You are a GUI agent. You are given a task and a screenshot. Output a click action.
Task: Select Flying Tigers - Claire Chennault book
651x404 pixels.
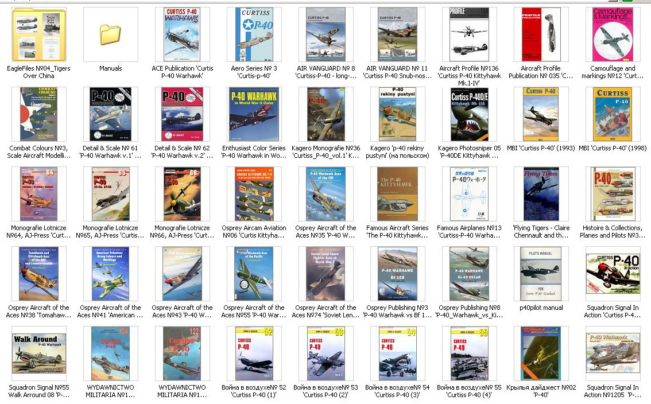541,194
